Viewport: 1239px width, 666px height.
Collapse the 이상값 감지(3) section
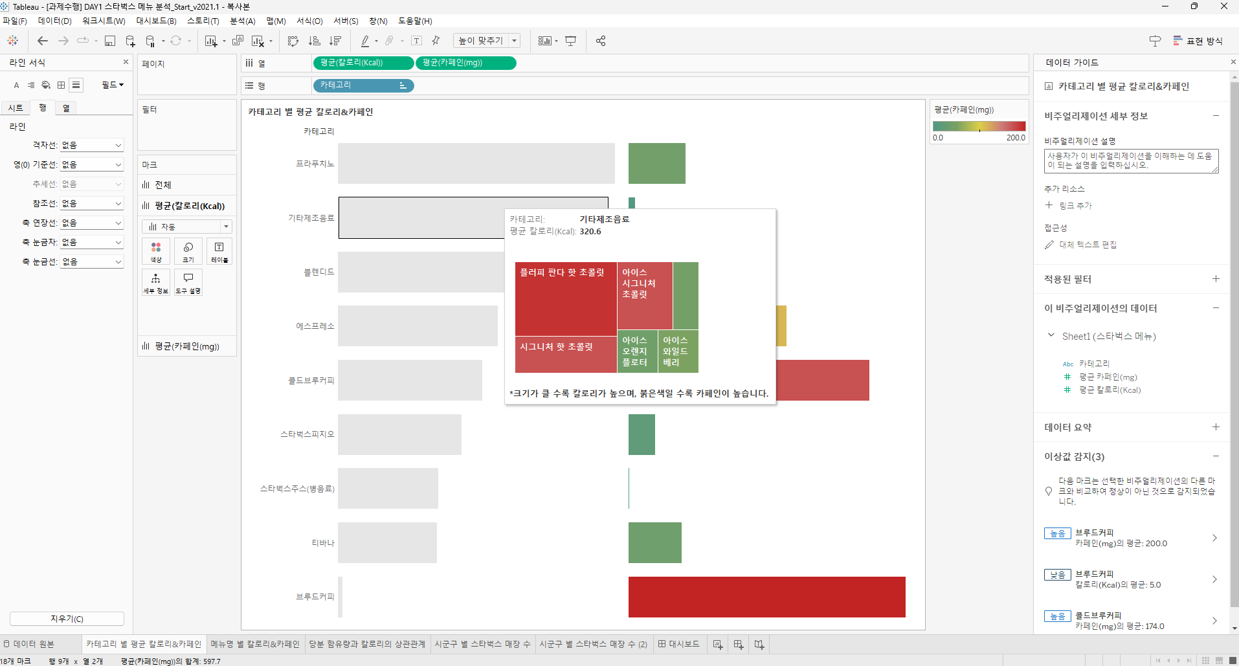click(1216, 456)
